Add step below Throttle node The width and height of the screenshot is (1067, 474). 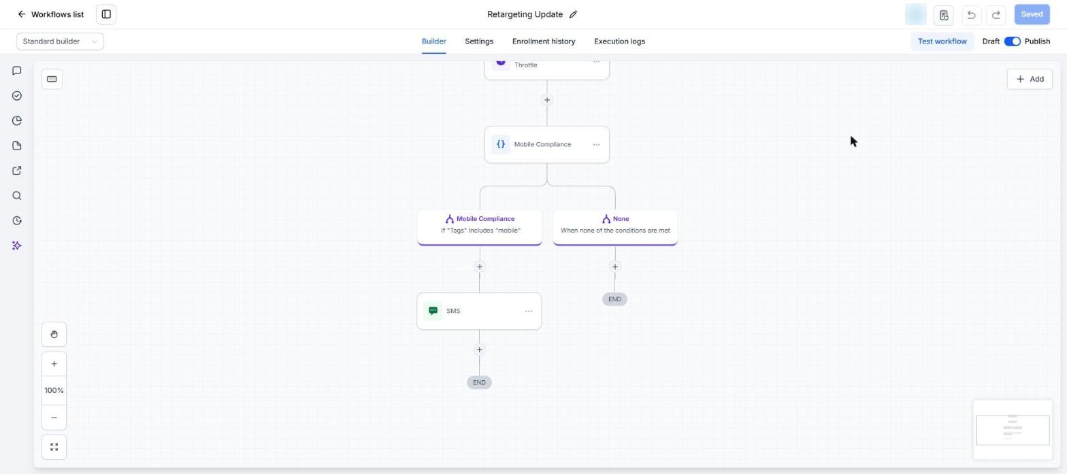(546, 100)
